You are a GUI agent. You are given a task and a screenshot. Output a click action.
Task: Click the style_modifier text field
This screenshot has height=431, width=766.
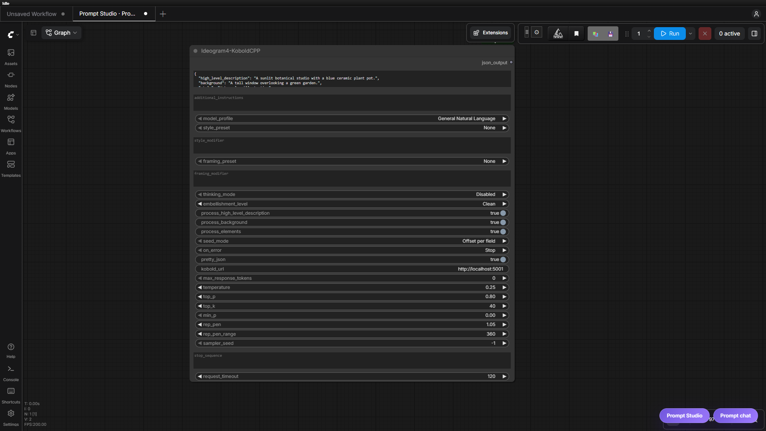pyautogui.click(x=352, y=145)
